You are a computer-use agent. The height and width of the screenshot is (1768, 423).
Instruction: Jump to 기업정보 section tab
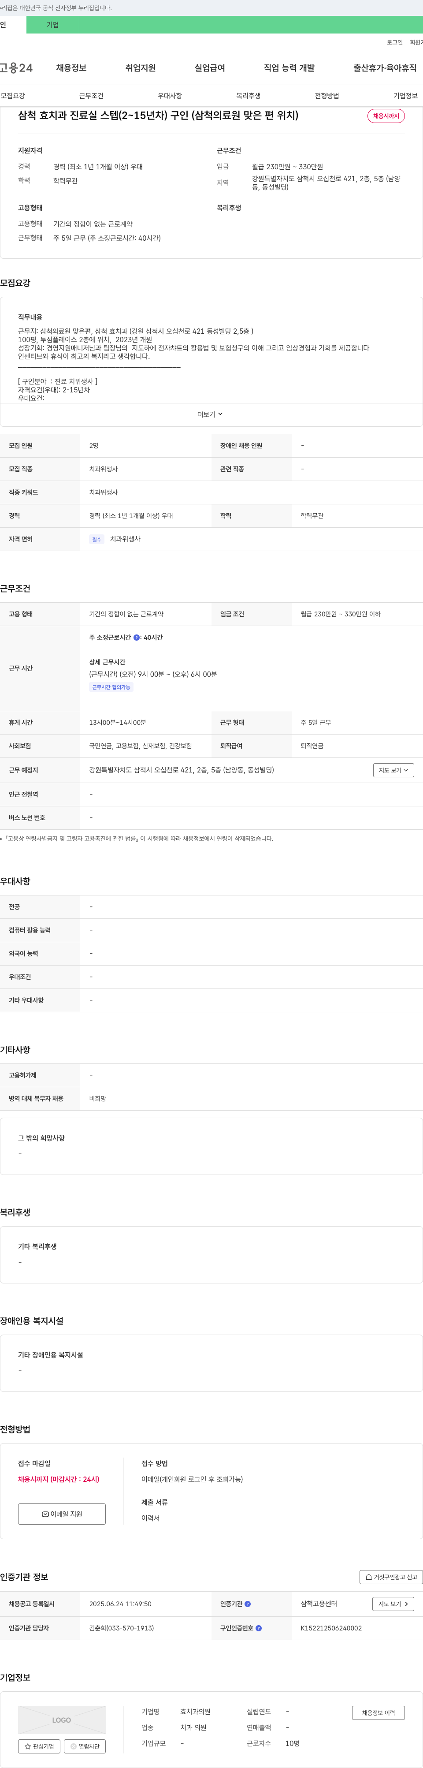pos(405,95)
